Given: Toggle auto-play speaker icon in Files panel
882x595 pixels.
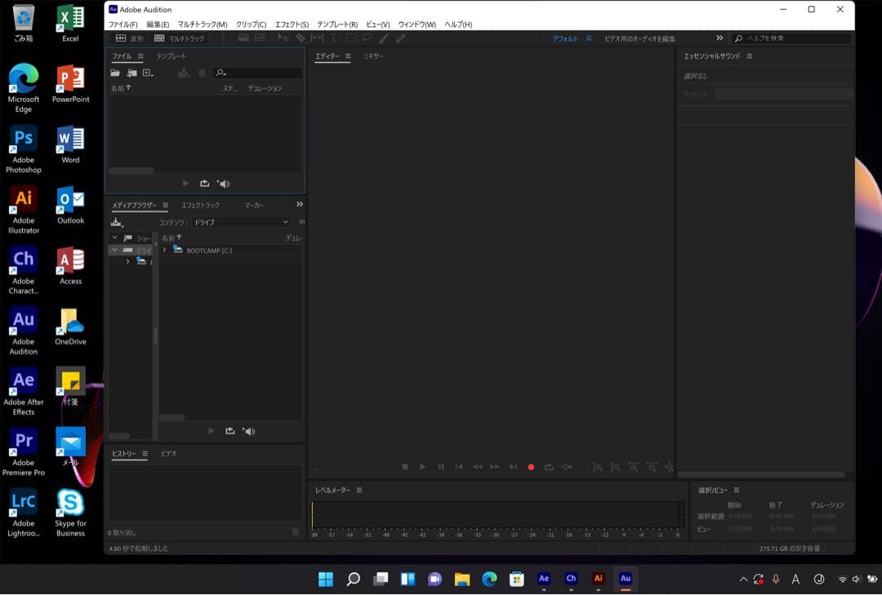Looking at the screenshot, I should [224, 184].
